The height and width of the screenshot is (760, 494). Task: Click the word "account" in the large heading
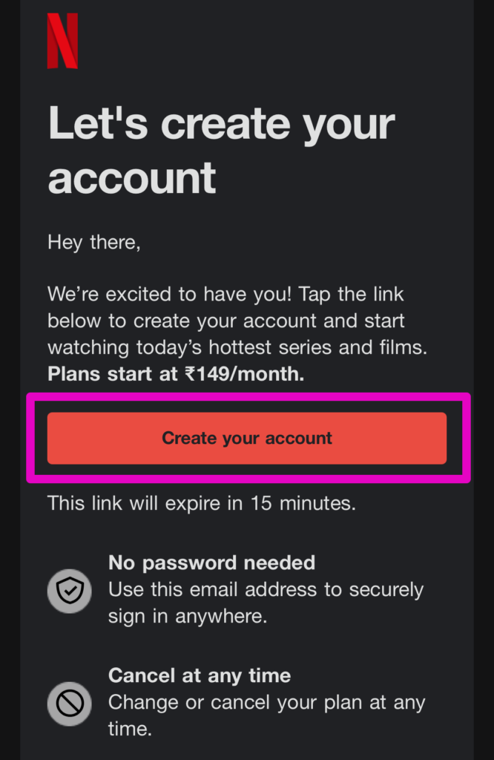click(132, 178)
